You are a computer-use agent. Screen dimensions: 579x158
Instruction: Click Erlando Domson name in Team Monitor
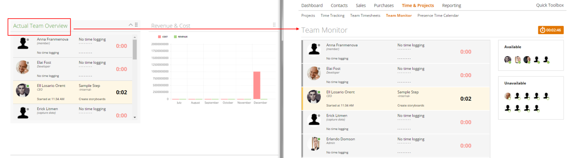pyautogui.click(x=341, y=139)
